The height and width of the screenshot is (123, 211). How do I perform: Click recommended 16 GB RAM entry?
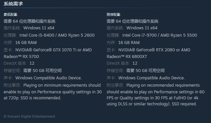pos(129,43)
